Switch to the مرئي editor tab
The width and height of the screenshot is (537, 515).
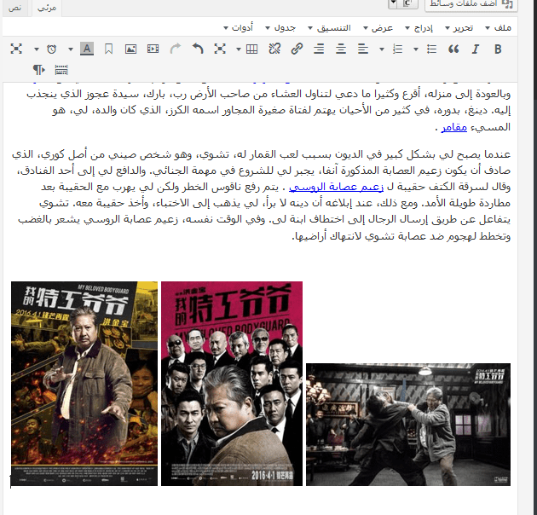(47, 8)
